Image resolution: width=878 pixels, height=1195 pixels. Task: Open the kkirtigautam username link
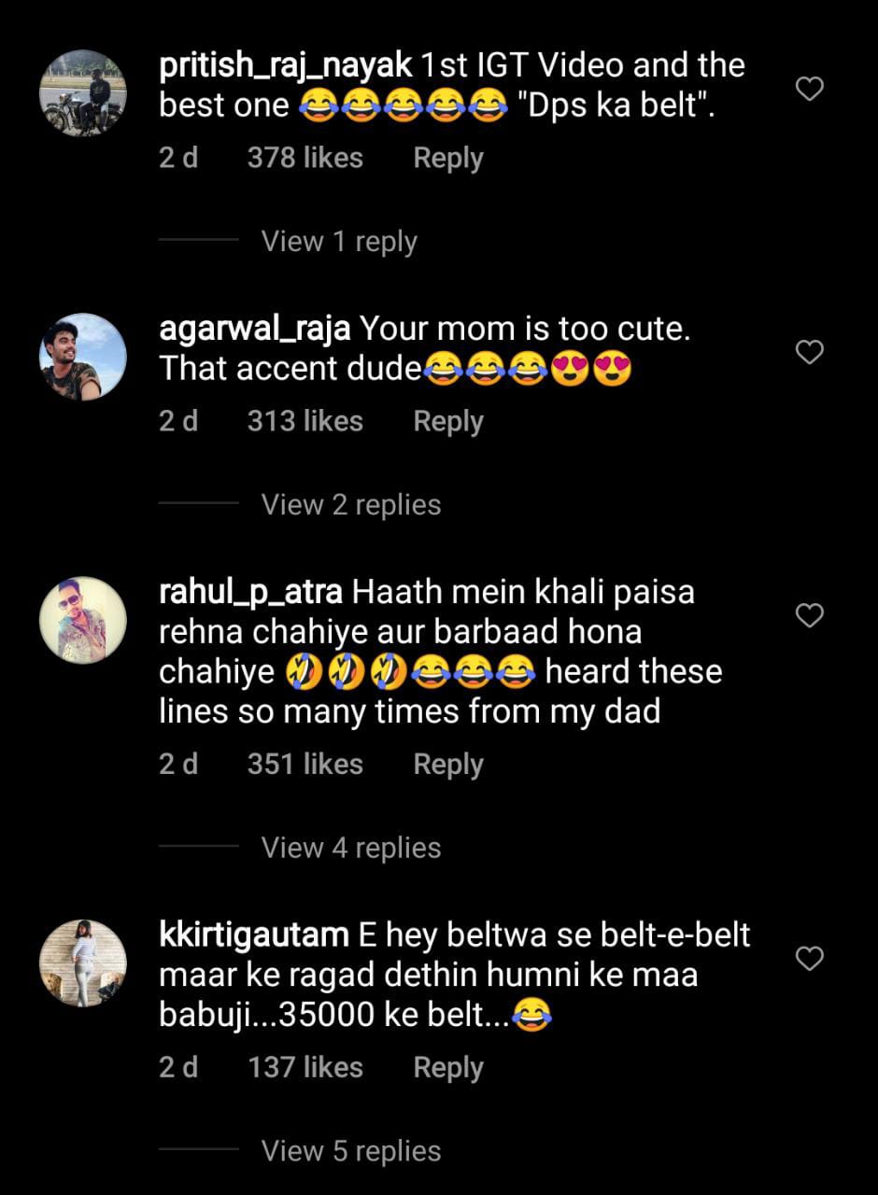pyautogui.click(x=254, y=935)
